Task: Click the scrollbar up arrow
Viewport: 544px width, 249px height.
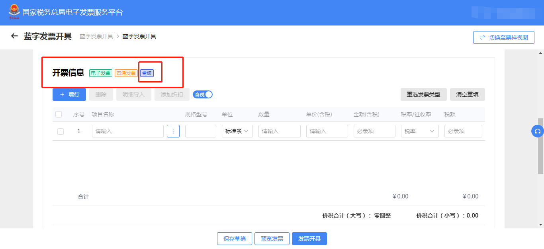Action: click(541, 53)
